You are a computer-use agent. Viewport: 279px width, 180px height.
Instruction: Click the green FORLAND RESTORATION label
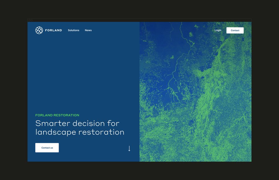coord(57,115)
